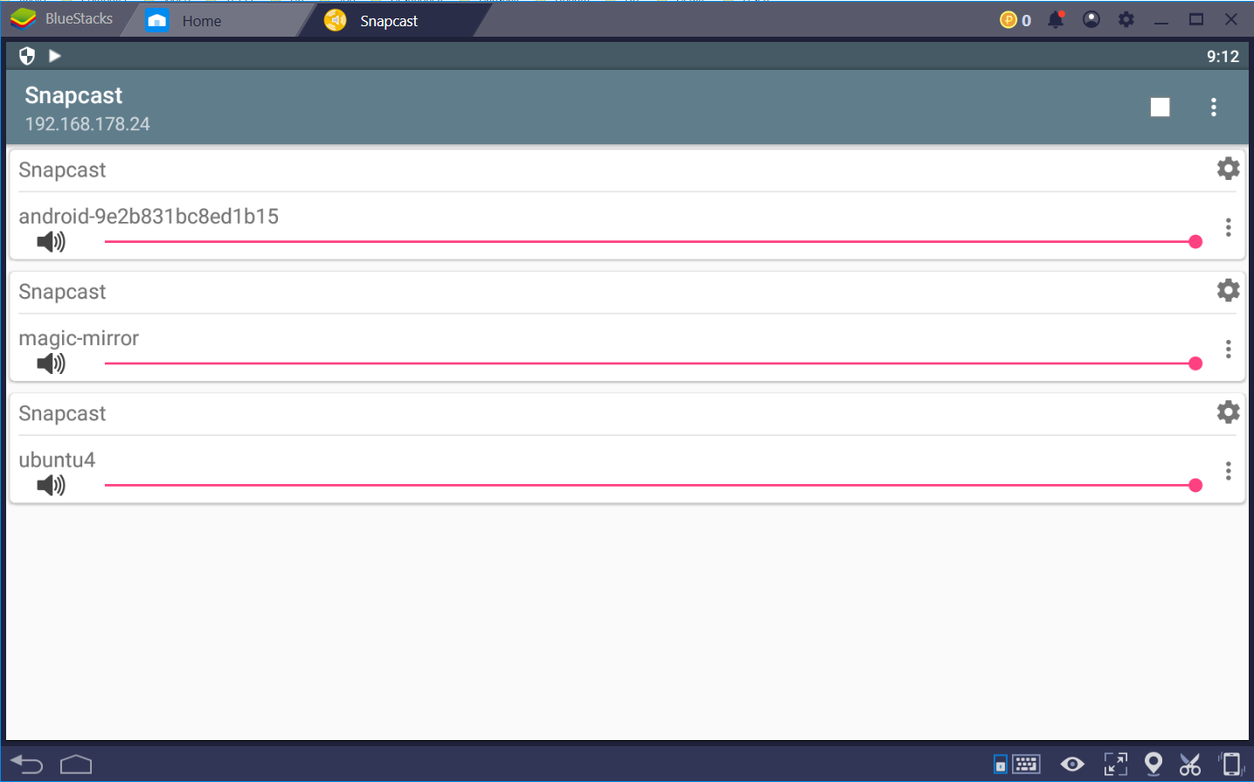The image size is (1254, 782).
Task: Mute the ubuntu4 client
Action: click(51, 485)
